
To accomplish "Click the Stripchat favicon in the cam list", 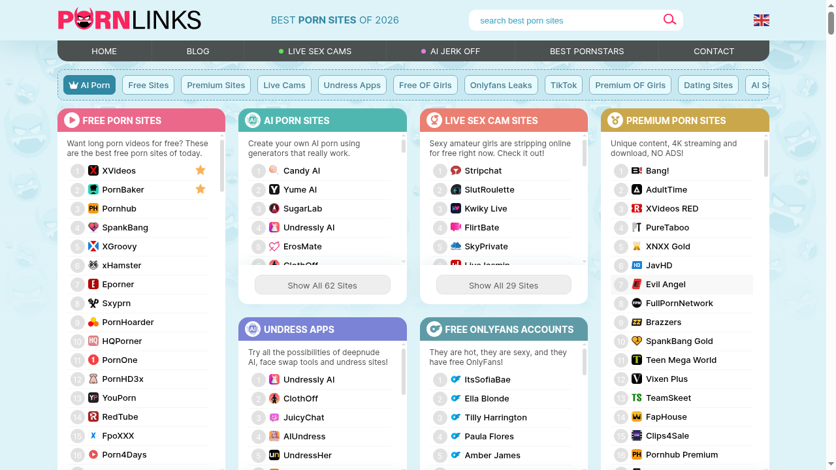I will (456, 170).
